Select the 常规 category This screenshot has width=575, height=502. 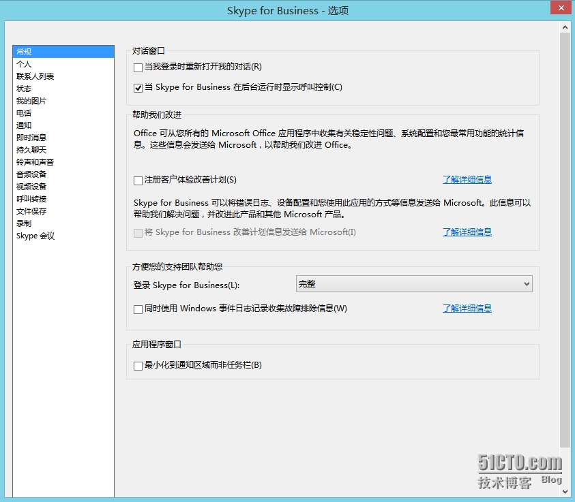tap(63, 52)
